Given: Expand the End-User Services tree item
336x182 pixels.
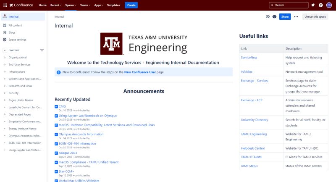Looking at the screenshot, I should pyautogui.click(x=5, y=65).
